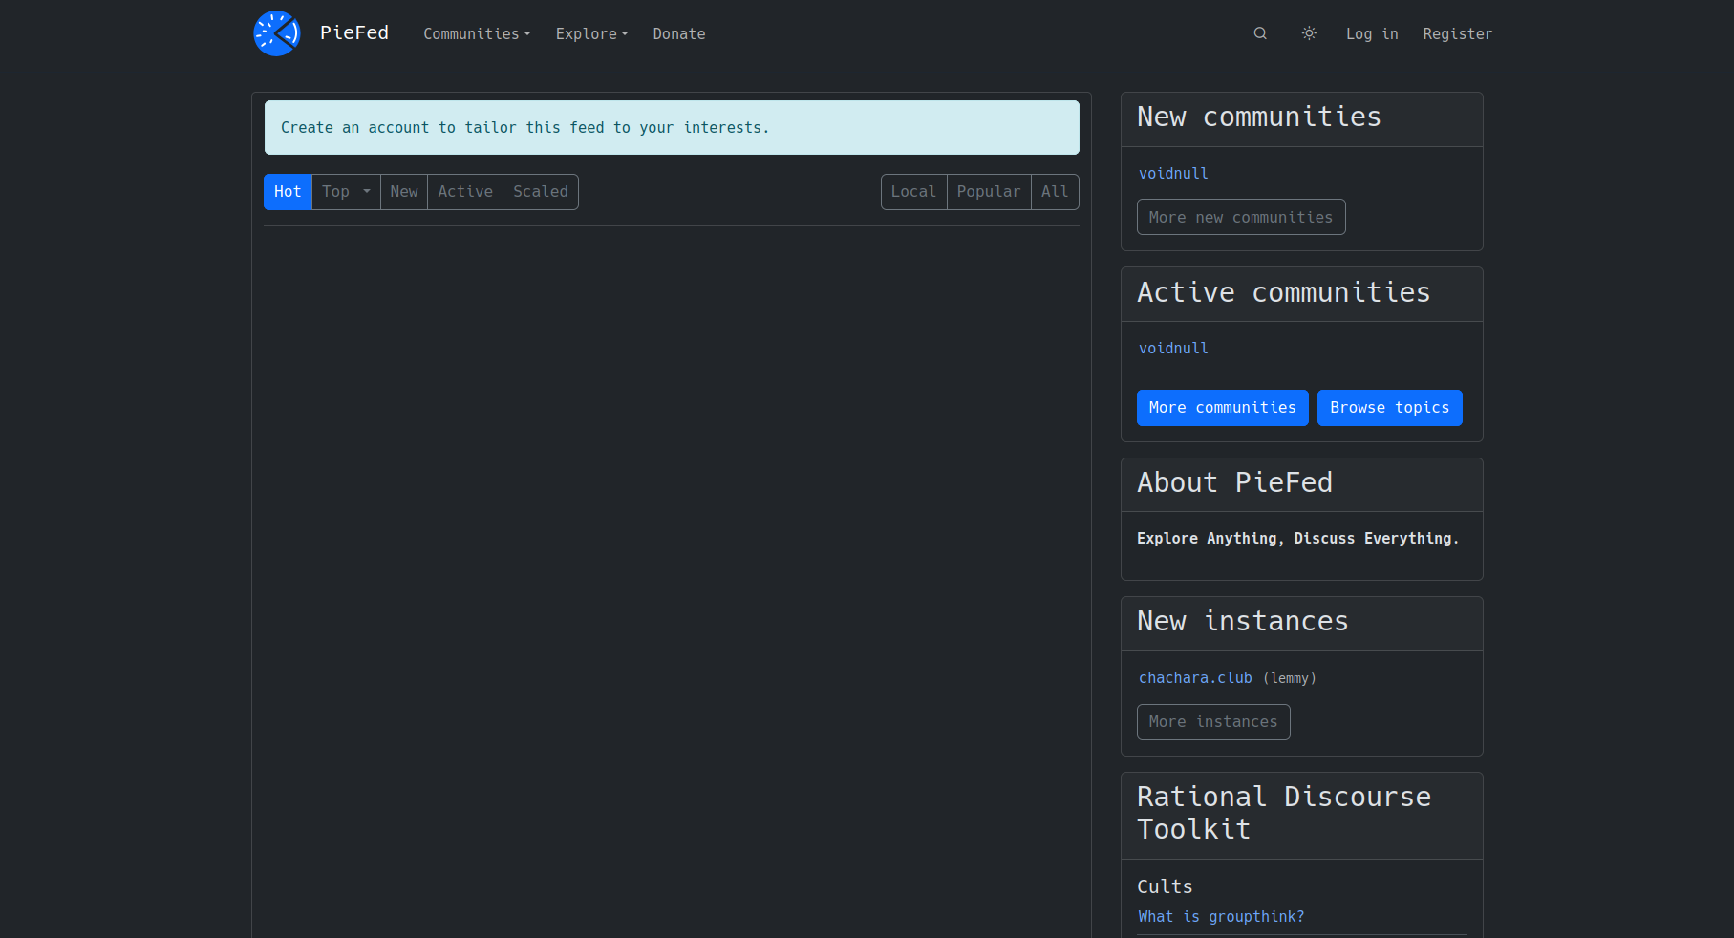Filter feed to Local posts
This screenshot has height=938, width=1734.
click(x=913, y=192)
